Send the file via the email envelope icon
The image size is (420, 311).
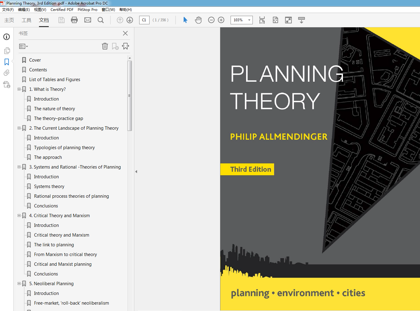(88, 20)
